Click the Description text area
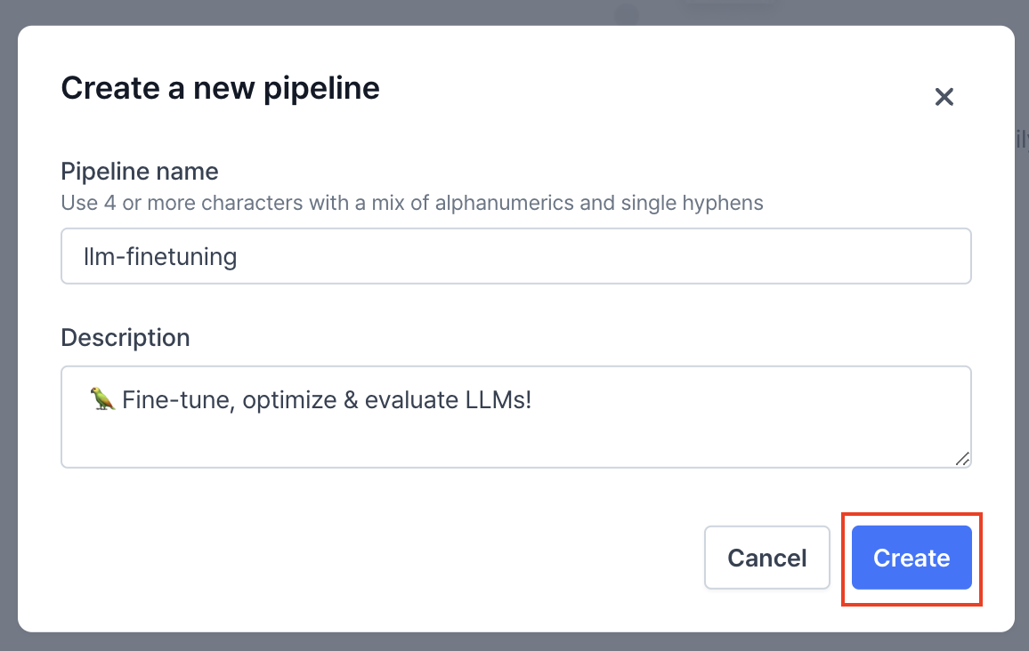Image resolution: width=1029 pixels, height=651 pixels. coord(516,416)
